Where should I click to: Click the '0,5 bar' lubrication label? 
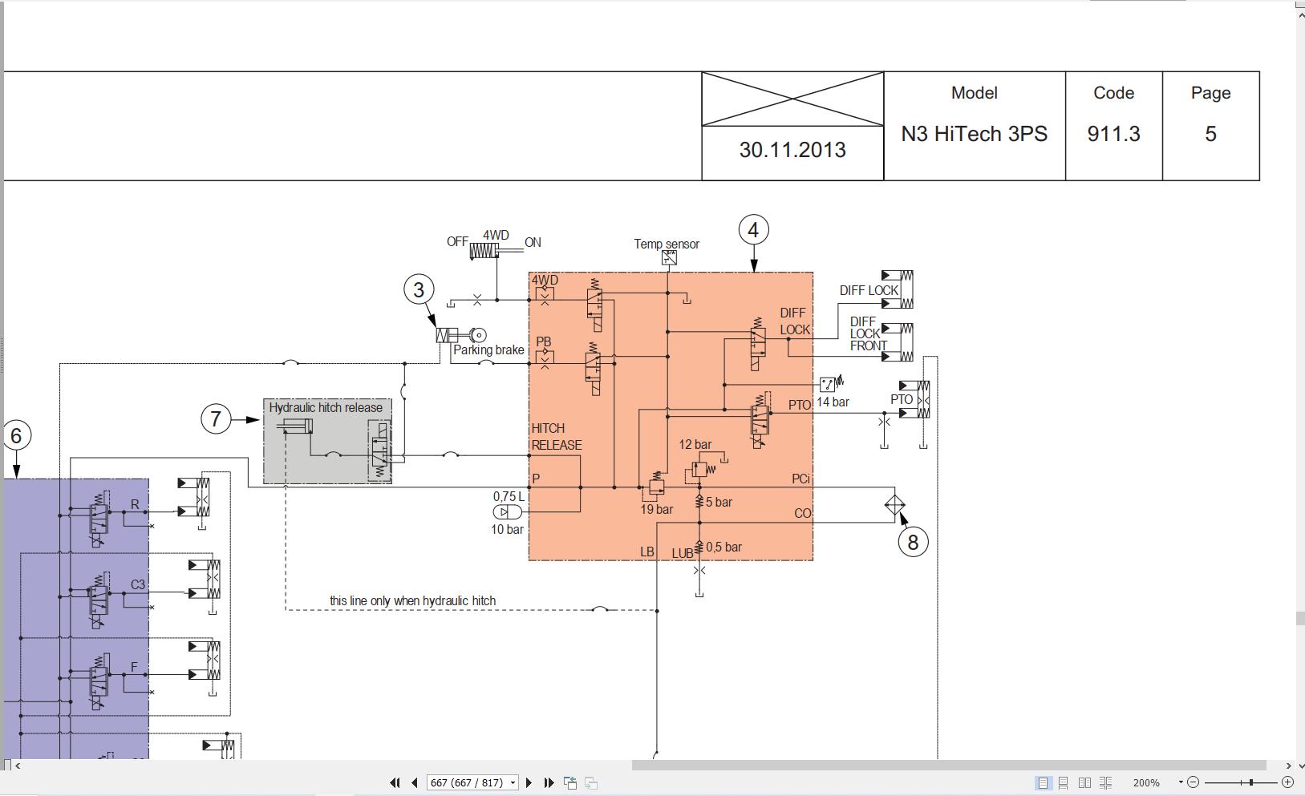tap(723, 548)
